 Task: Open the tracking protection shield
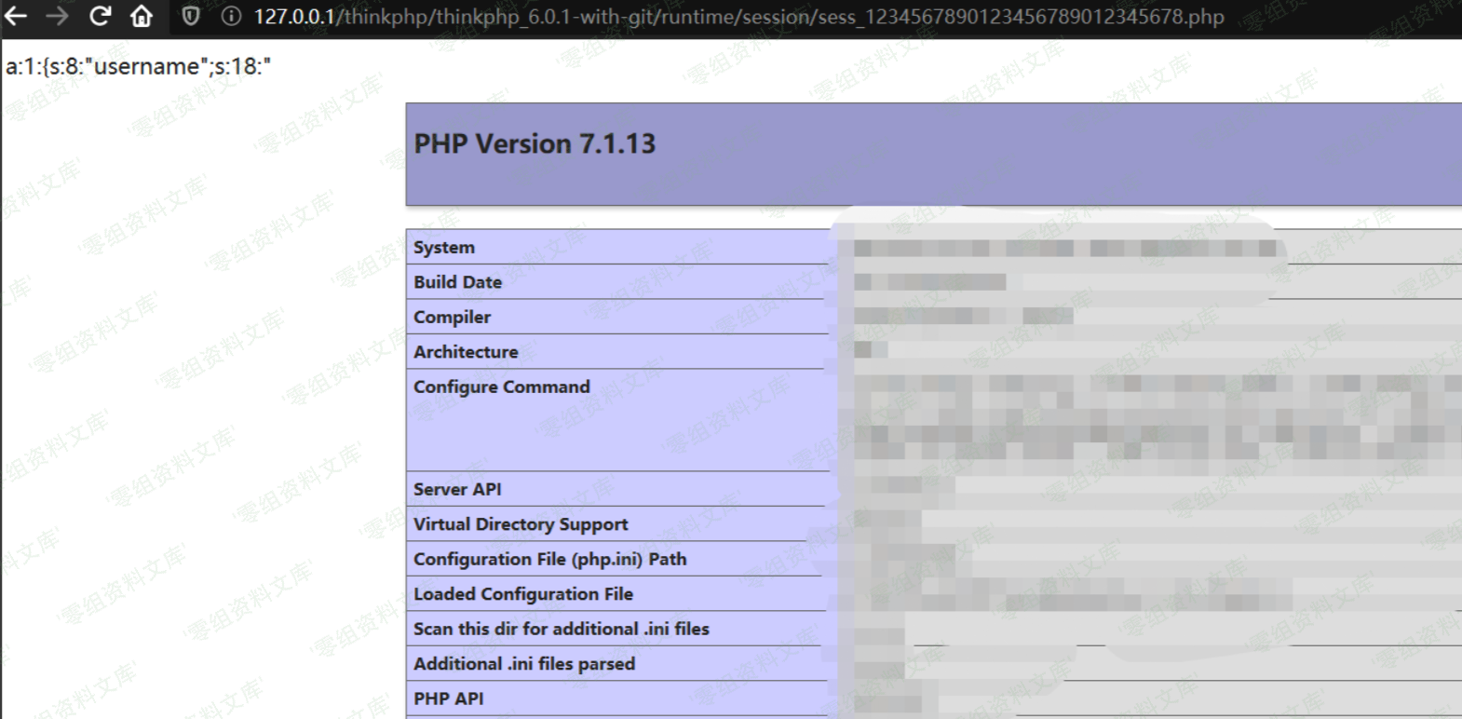coord(191,17)
